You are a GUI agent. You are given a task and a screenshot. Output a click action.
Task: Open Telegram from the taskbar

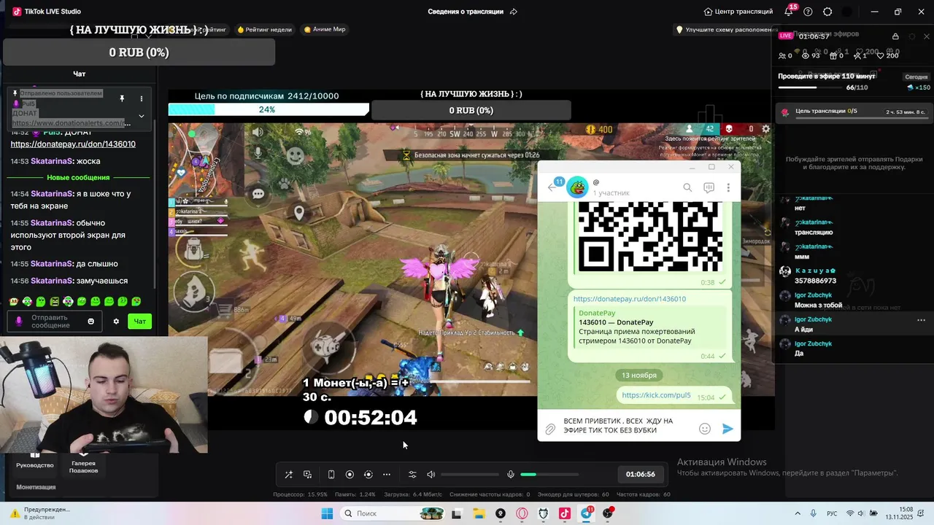[587, 513]
